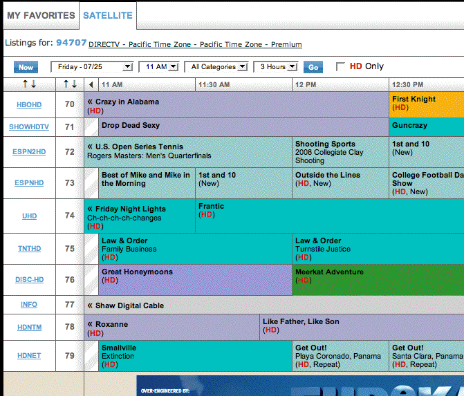Open the Crazy in Alabama listing
The width and height of the screenshot is (464, 396).
[x=235, y=105]
